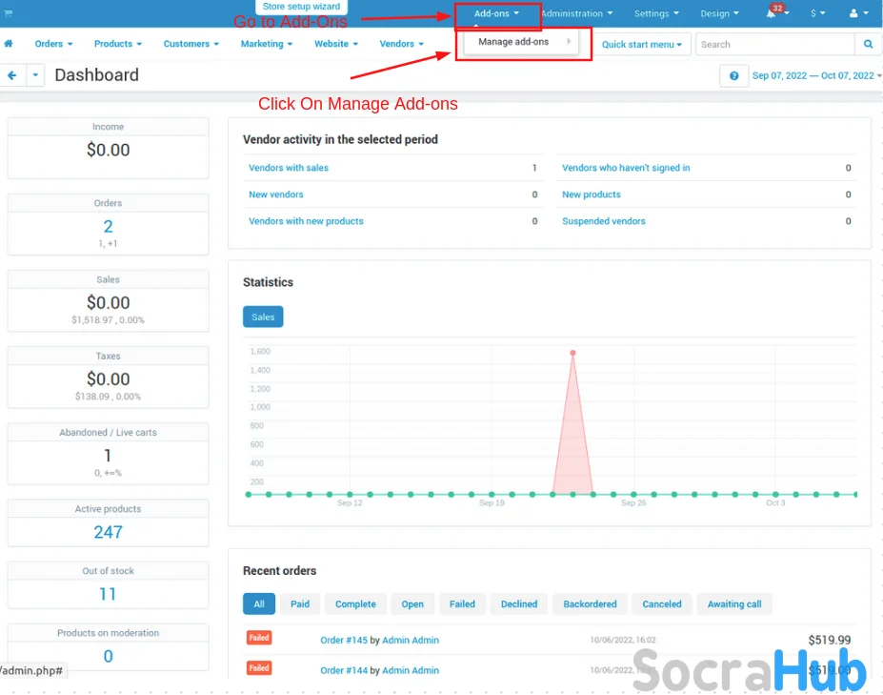Click the Vendors with sales link
This screenshot has width=883, height=695.
coord(289,168)
